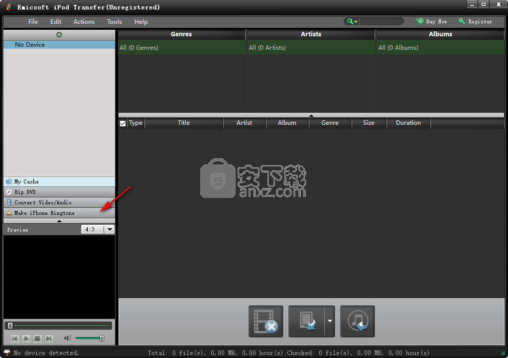Click the Genres column header
Viewport: 508px width, 358px height.
coord(181,34)
